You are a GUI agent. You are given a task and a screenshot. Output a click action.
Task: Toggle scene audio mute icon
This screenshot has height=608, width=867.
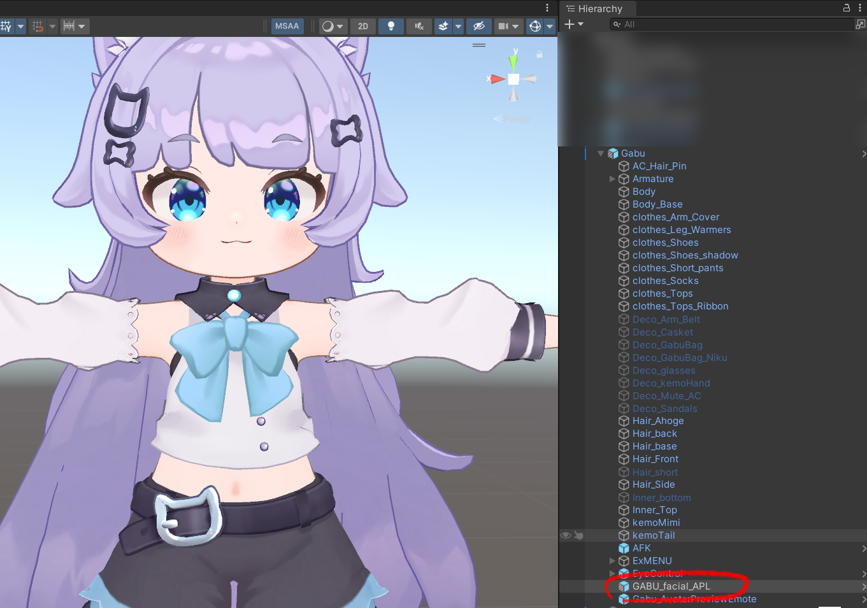click(419, 26)
